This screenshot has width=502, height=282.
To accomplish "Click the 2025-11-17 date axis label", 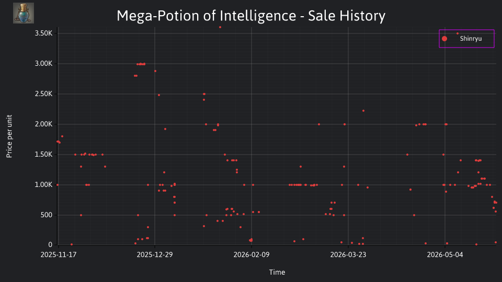I will 58,255.
